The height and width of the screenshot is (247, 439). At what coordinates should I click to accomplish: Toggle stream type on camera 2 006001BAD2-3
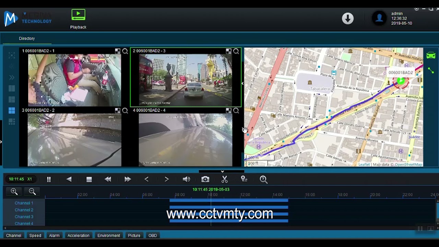click(228, 51)
